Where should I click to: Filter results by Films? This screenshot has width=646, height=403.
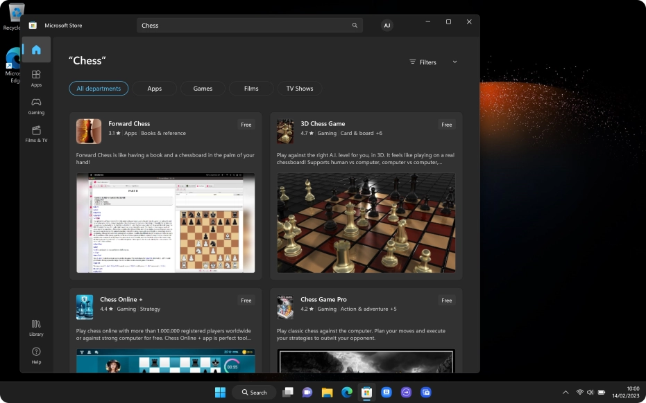(x=251, y=89)
